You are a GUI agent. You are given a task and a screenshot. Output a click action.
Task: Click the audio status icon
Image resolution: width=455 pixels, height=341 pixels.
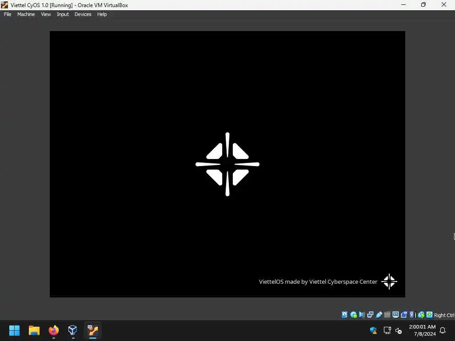362,315
